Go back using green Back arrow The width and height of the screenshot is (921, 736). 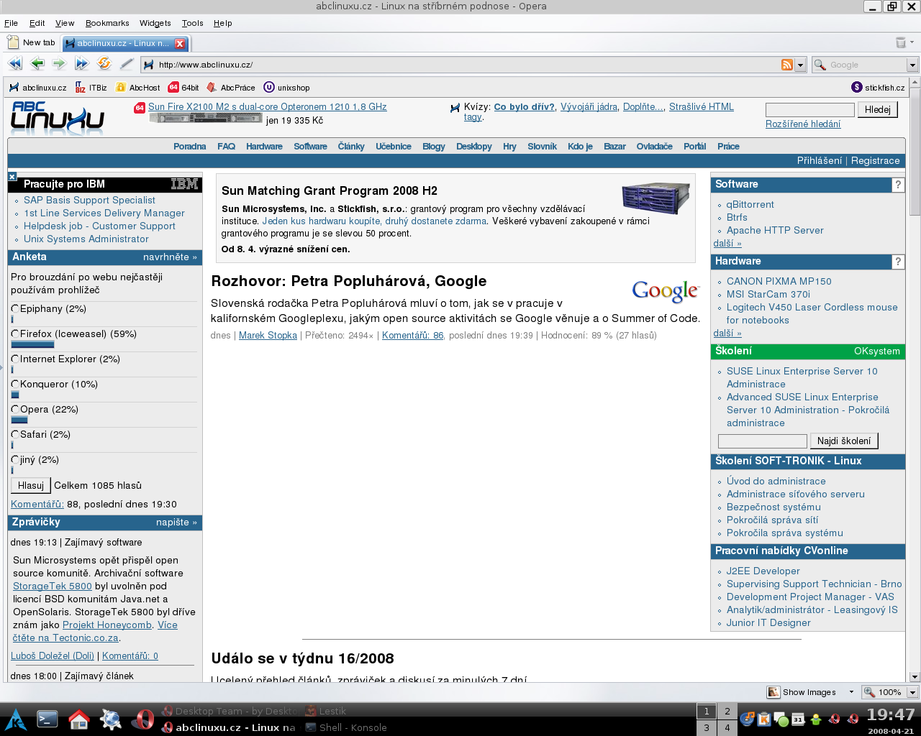pos(37,64)
